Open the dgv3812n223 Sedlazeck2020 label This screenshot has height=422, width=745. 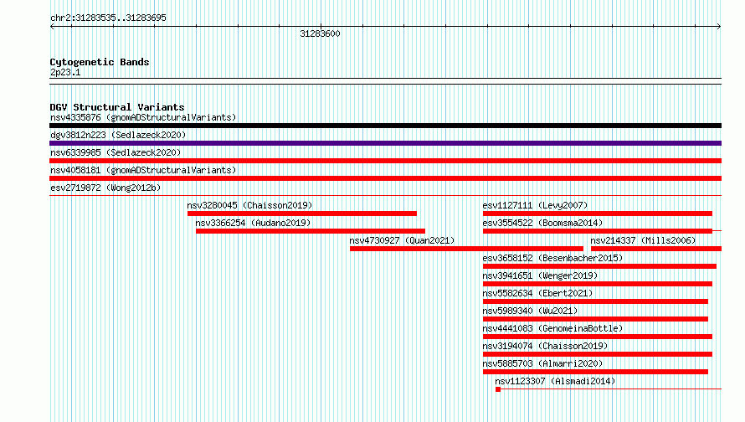click(118, 135)
